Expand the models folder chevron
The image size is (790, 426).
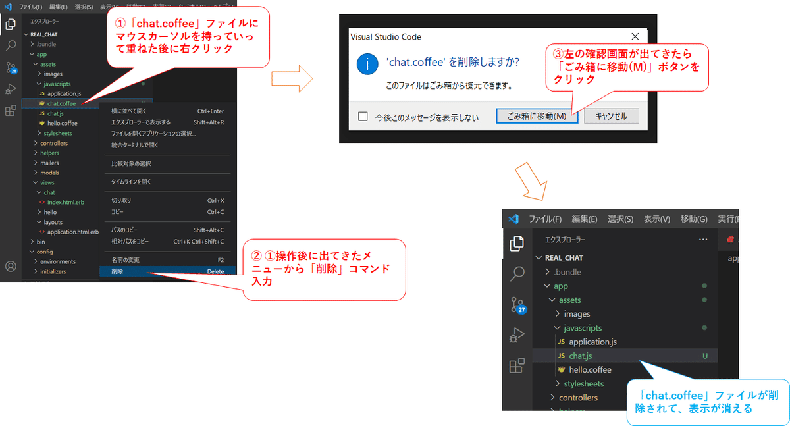tap(36, 173)
